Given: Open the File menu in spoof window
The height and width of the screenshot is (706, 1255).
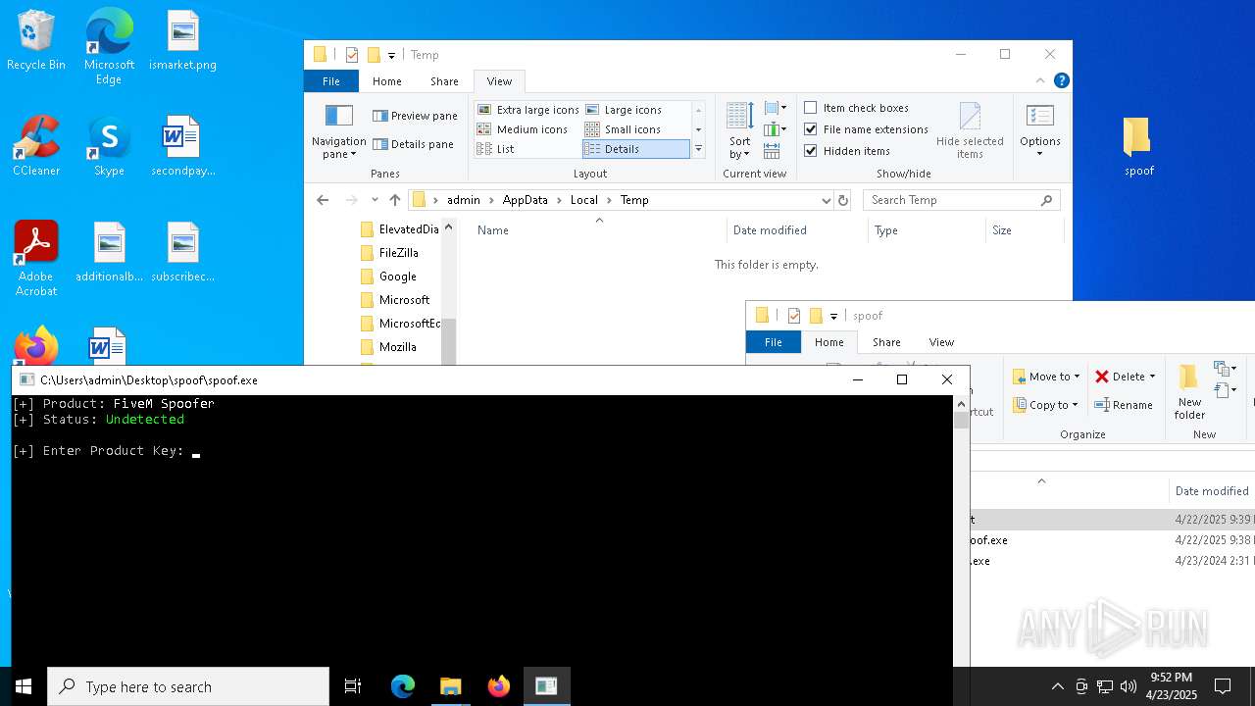Looking at the screenshot, I should coord(774,342).
